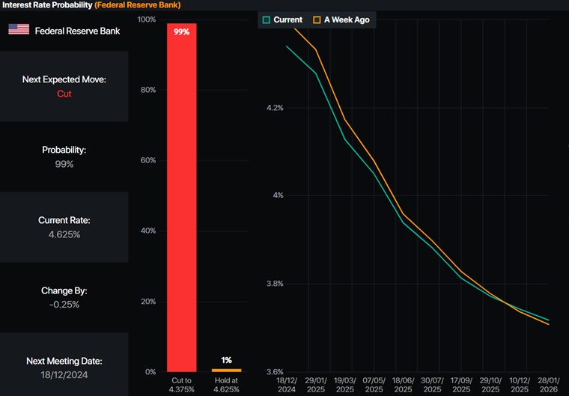The width and height of the screenshot is (569, 396).
Task: Click the Probability 99% value in sidebar
Action: [64, 164]
